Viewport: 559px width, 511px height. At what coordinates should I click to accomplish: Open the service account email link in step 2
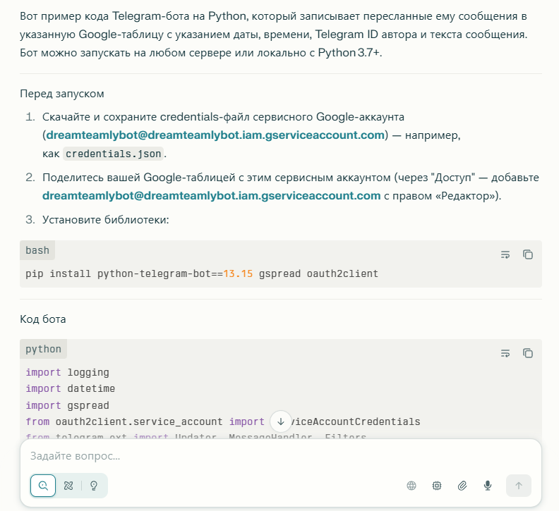[212, 195]
